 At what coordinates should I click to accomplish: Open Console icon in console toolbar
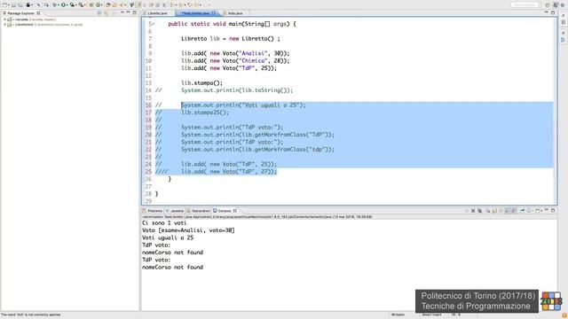coord(537,210)
